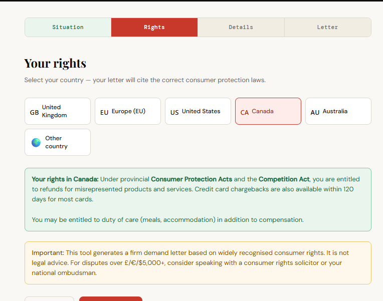This screenshot has width=383, height=301.
Task: Choose the highlighted Canada option
Action: coord(268,111)
